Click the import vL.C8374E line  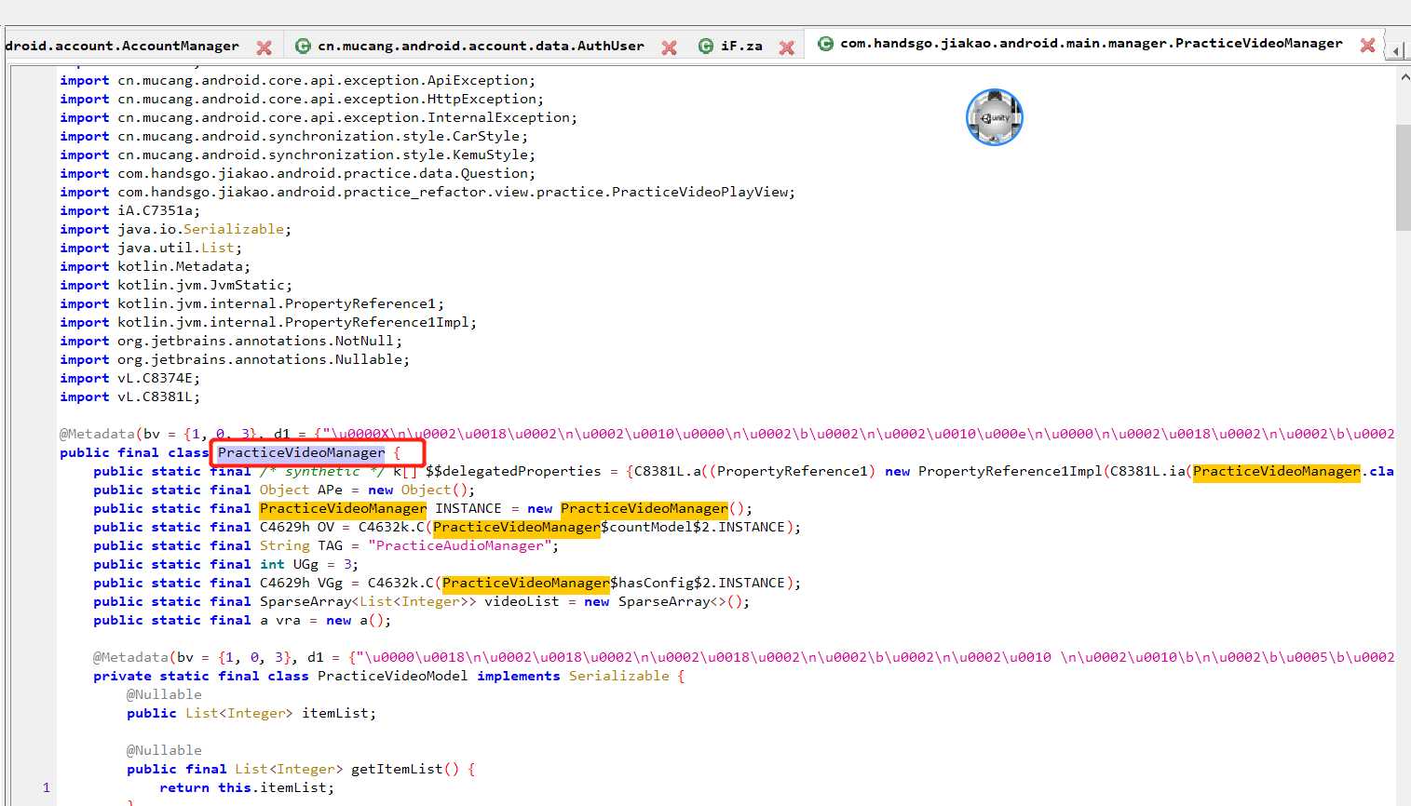(x=130, y=378)
